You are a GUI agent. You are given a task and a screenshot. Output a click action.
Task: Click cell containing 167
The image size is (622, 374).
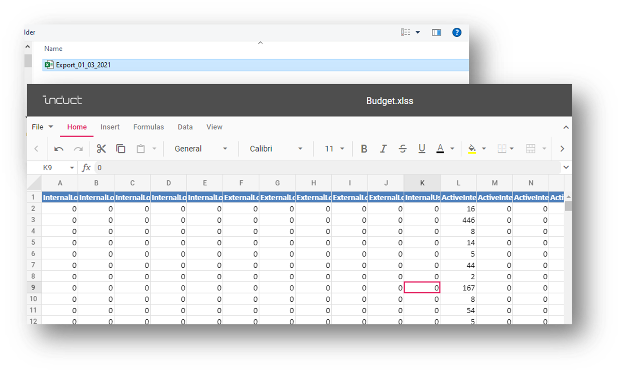(x=458, y=288)
